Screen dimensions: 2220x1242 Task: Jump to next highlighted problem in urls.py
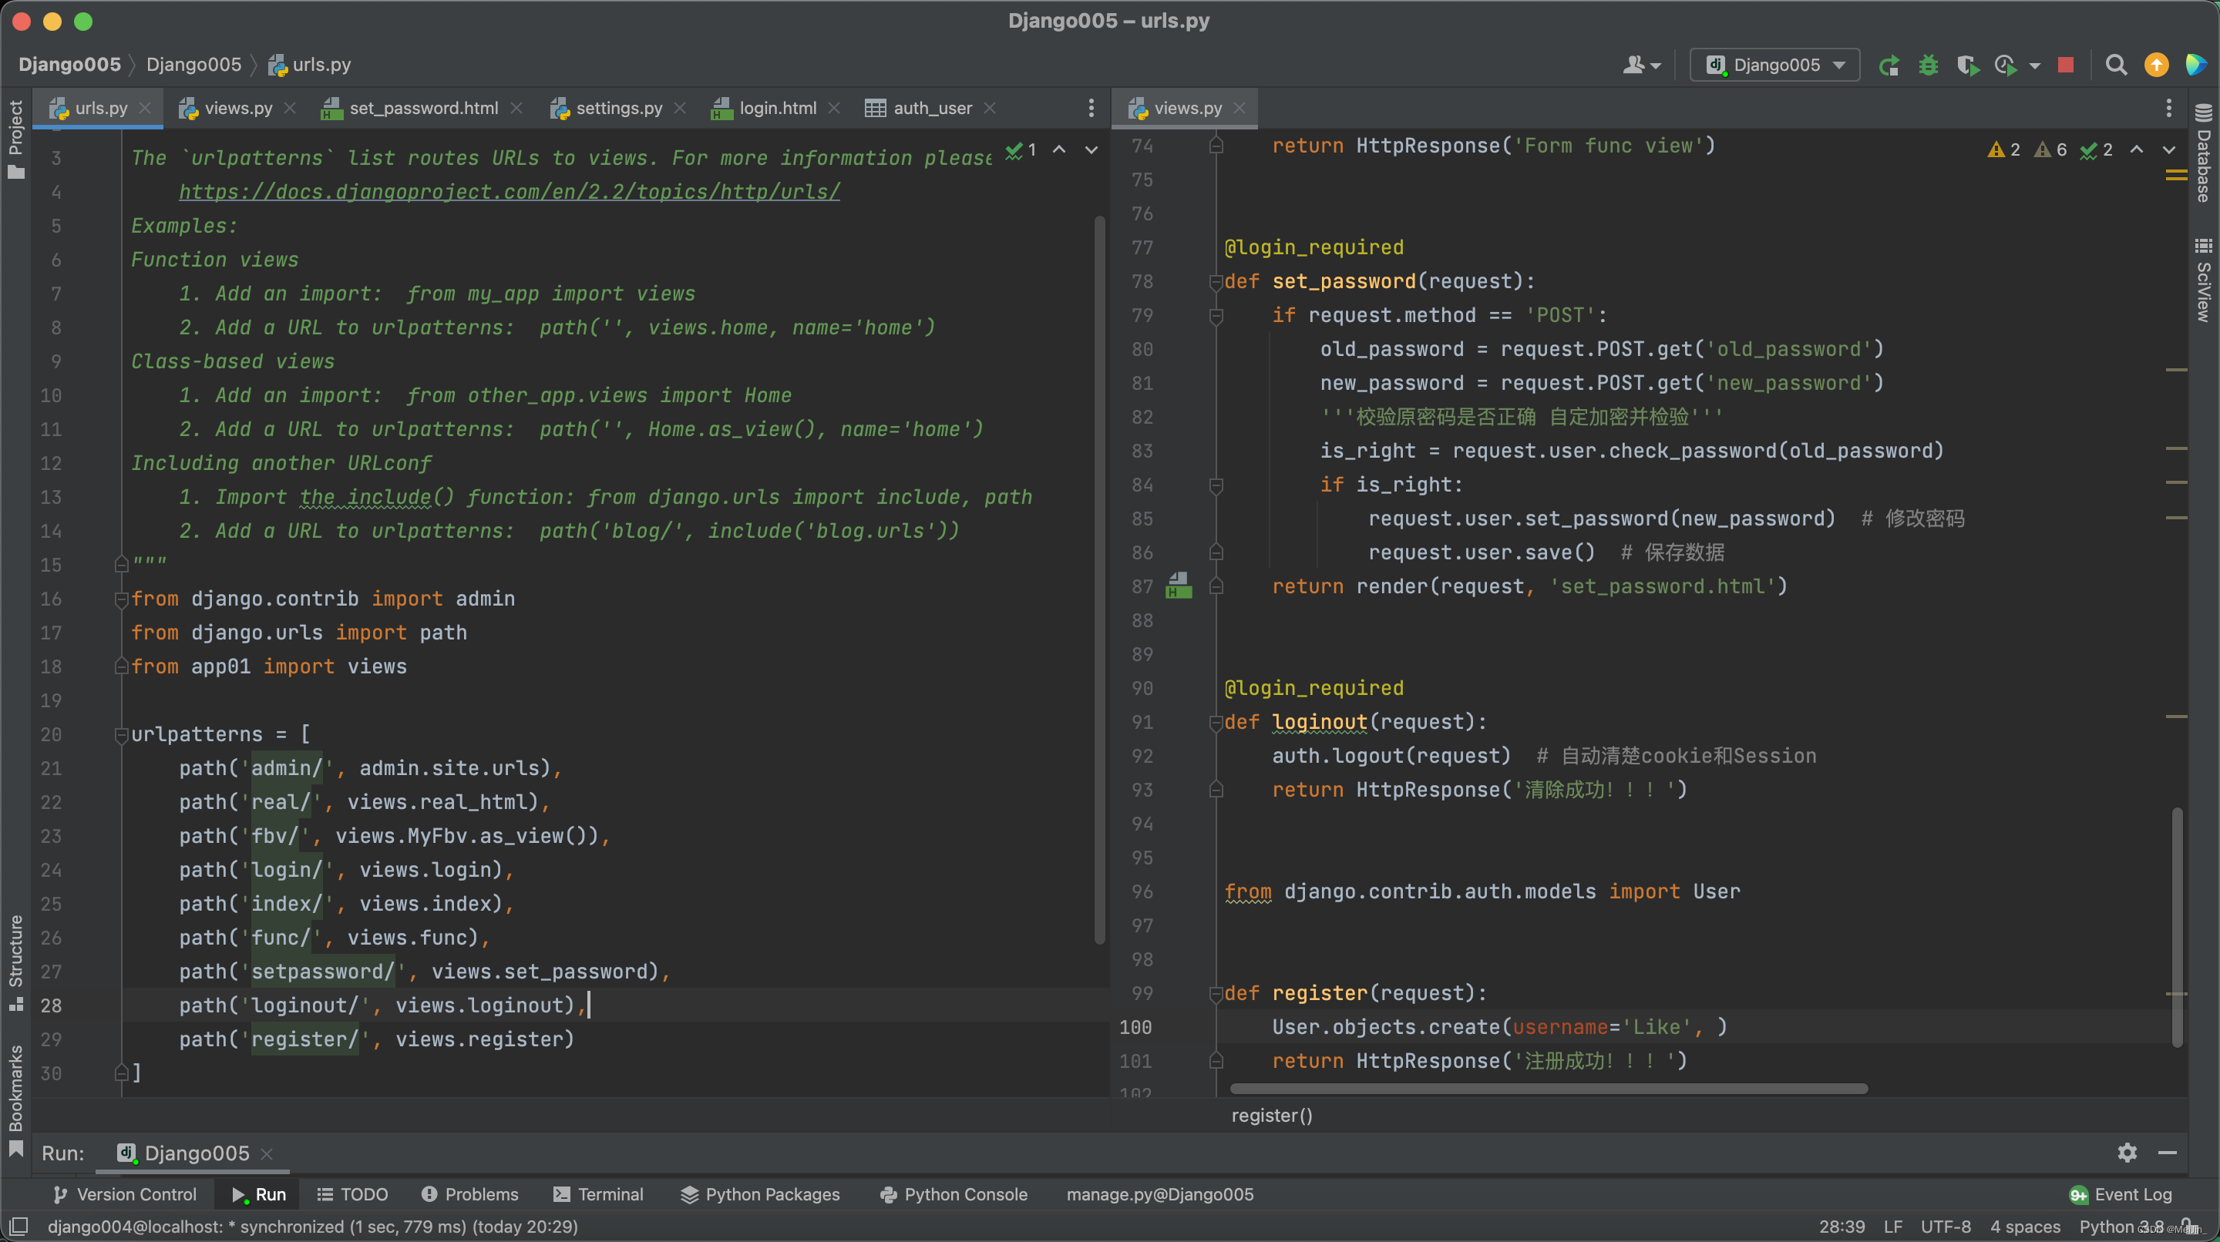coord(1091,150)
